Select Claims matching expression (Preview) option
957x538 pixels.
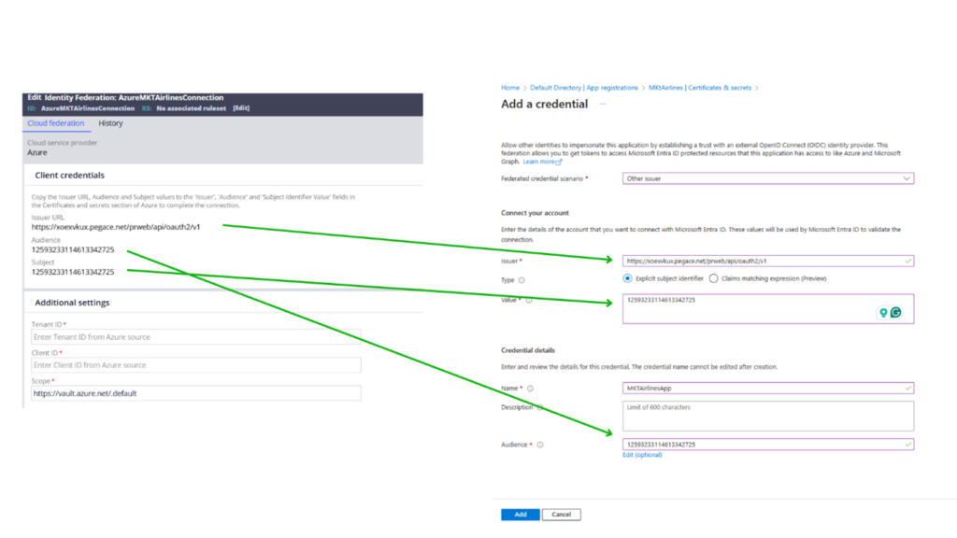click(714, 278)
